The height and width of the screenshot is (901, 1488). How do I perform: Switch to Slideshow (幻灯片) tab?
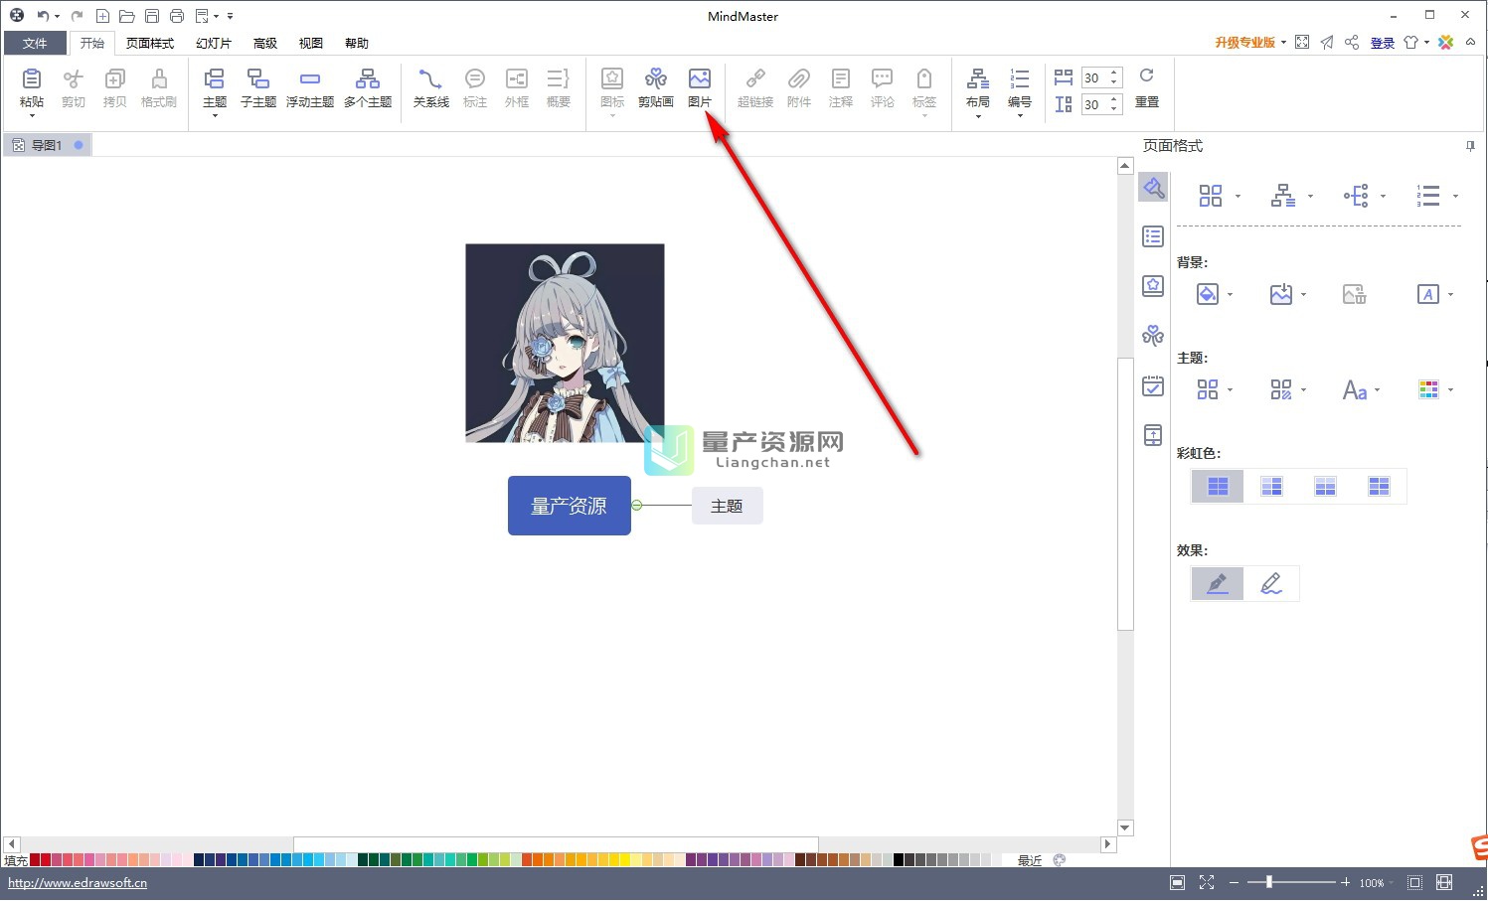tap(214, 43)
